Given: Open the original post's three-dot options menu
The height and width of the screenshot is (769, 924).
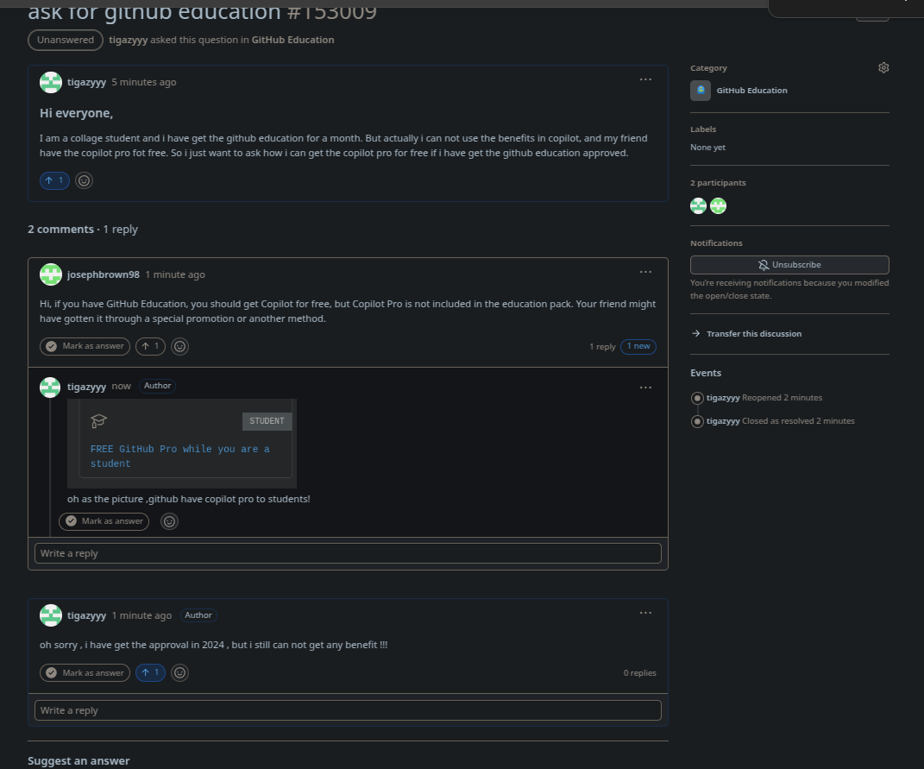Looking at the screenshot, I should [645, 79].
